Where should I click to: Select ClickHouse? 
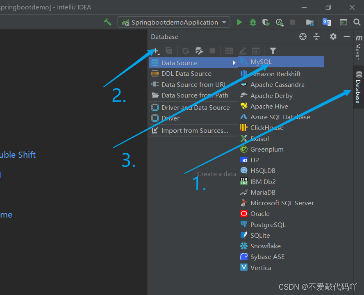pyautogui.click(x=281, y=128)
